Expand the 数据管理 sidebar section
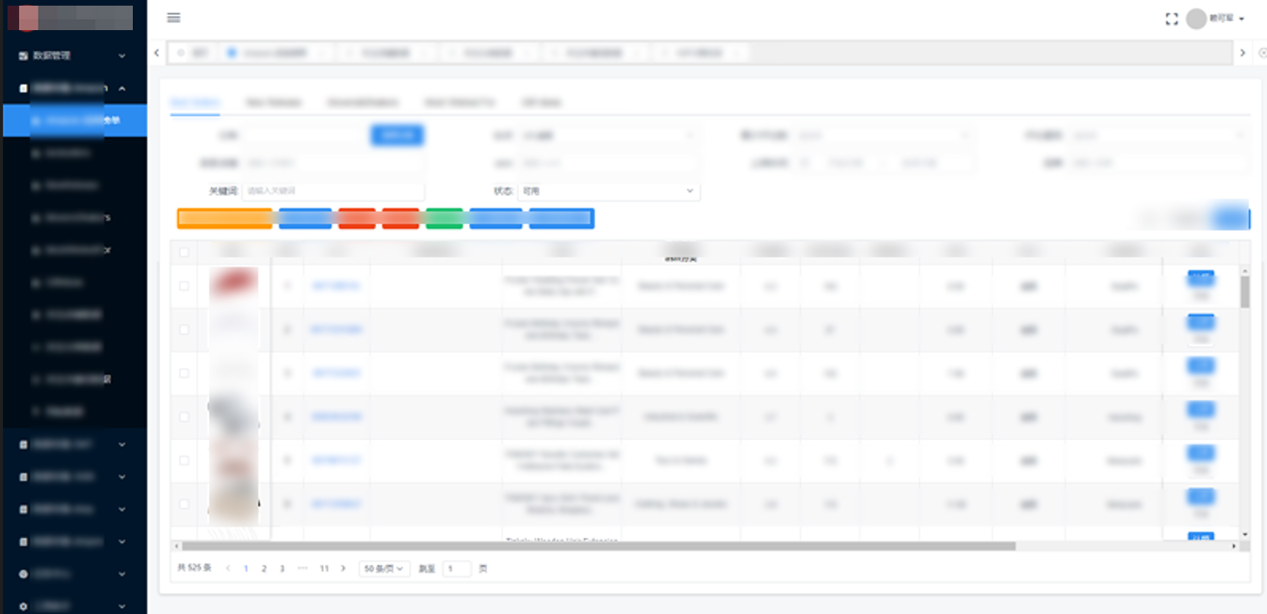 pos(122,56)
